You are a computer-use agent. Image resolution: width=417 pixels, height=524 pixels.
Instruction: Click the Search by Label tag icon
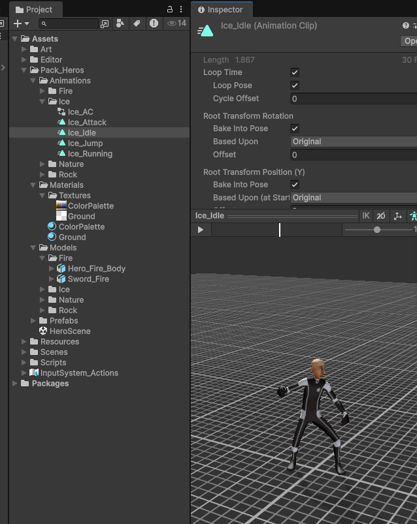tap(137, 23)
